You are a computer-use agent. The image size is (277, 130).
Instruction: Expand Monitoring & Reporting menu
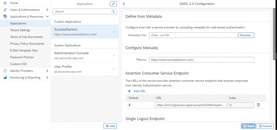point(47,78)
